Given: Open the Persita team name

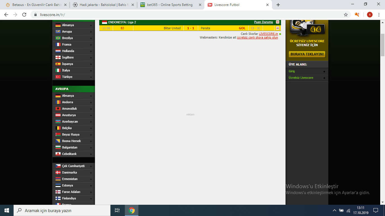Looking at the screenshot, I should tap(205, 28).
